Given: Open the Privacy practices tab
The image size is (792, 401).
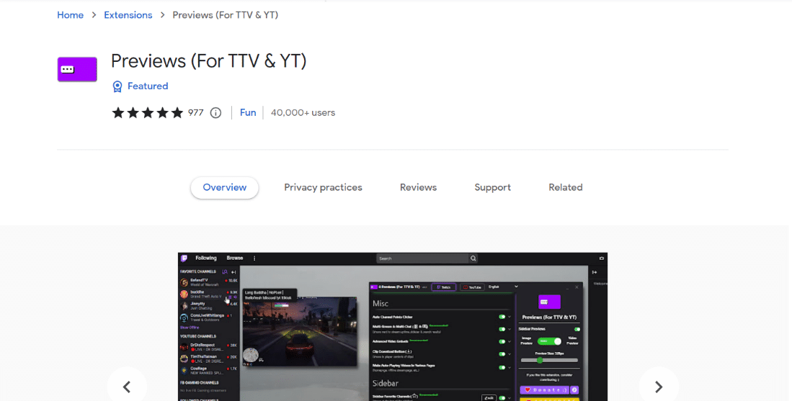Looking at the screenshot, I should (x=324, y=188).
